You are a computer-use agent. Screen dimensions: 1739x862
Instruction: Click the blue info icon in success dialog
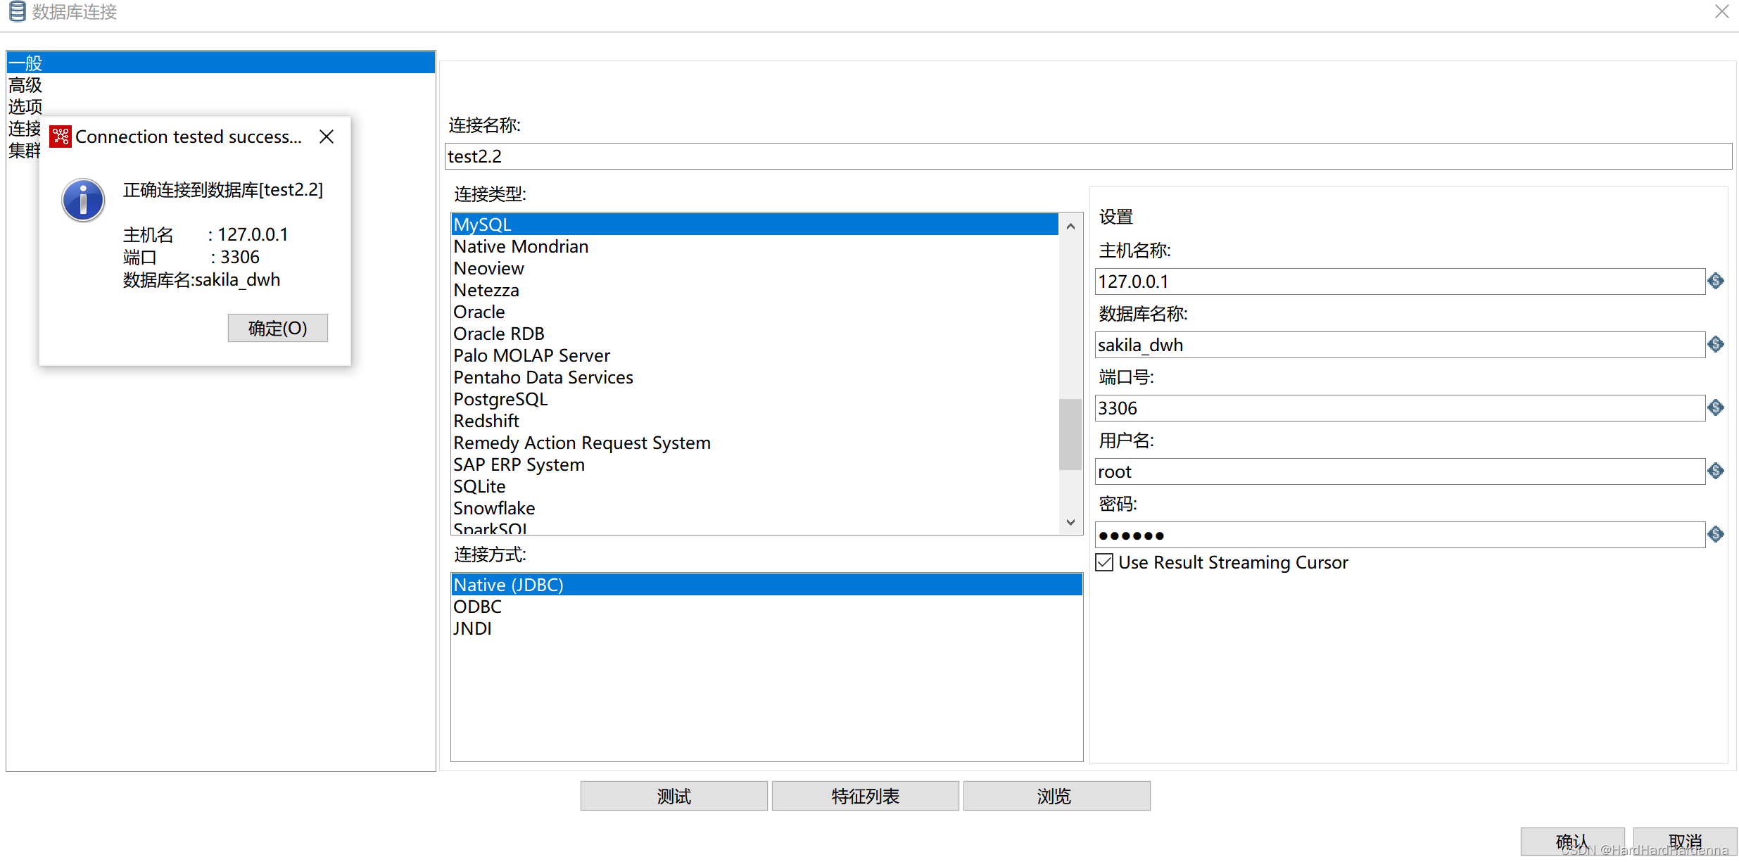pos(83,200)
